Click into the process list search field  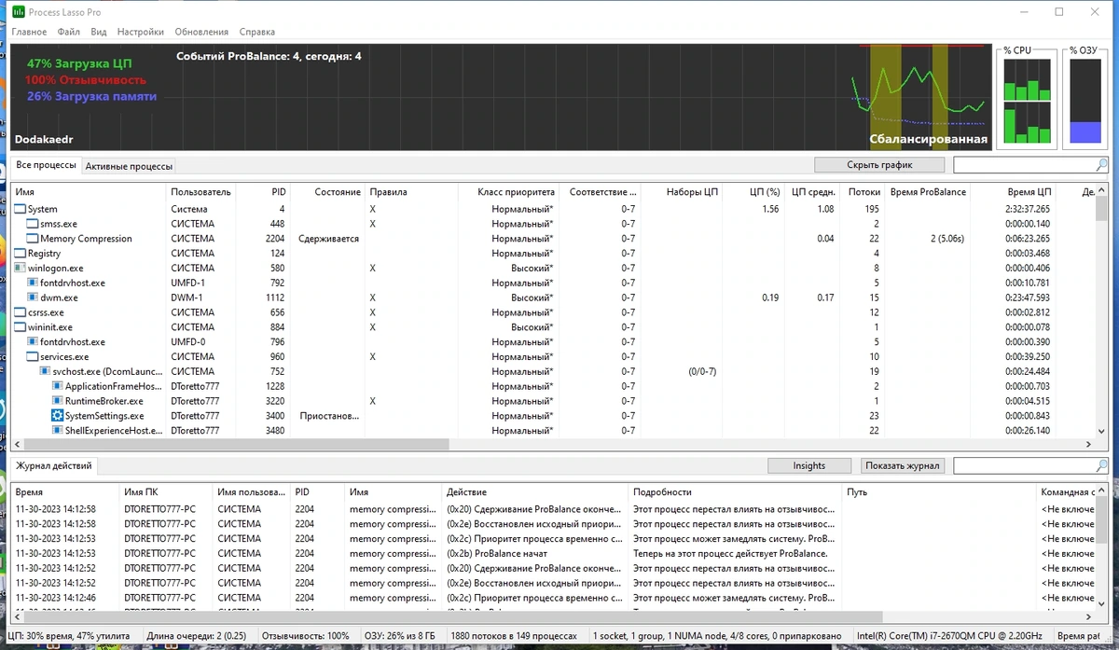pyautogui.click(x=1024, y=165)
